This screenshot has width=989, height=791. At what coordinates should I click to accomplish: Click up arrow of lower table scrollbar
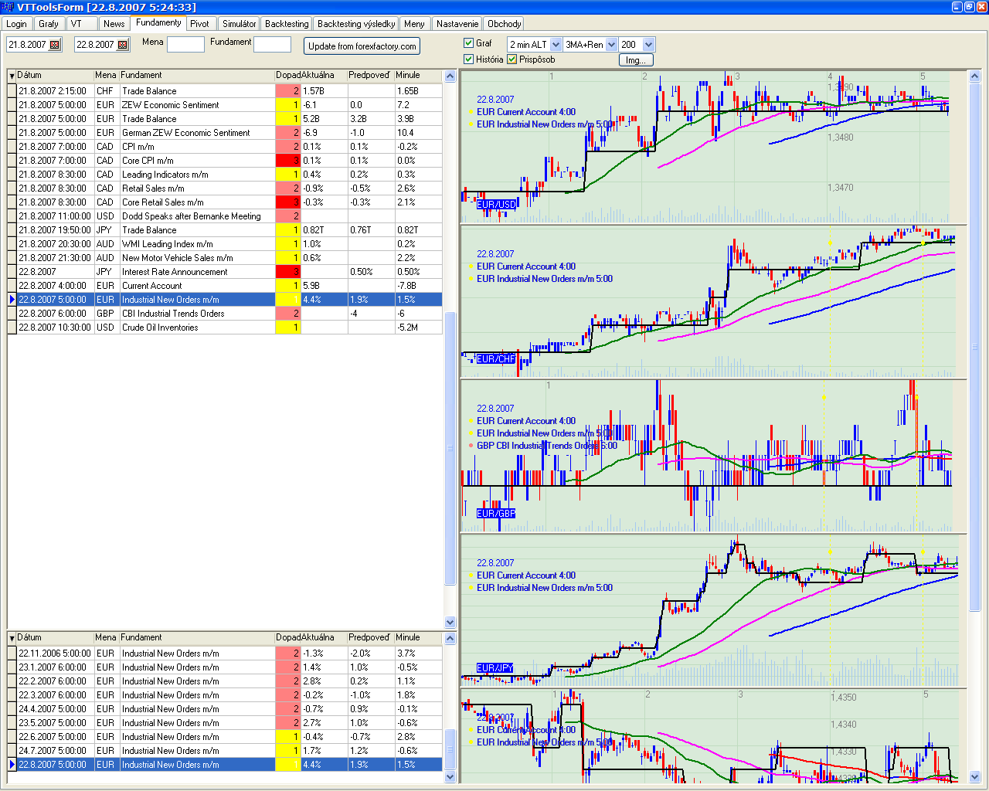450,638
